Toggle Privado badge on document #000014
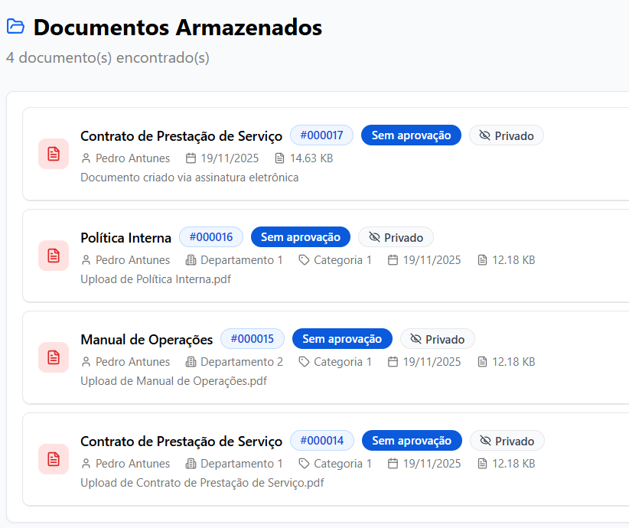This screenshot has height=528, width=629. pos(507,440)
